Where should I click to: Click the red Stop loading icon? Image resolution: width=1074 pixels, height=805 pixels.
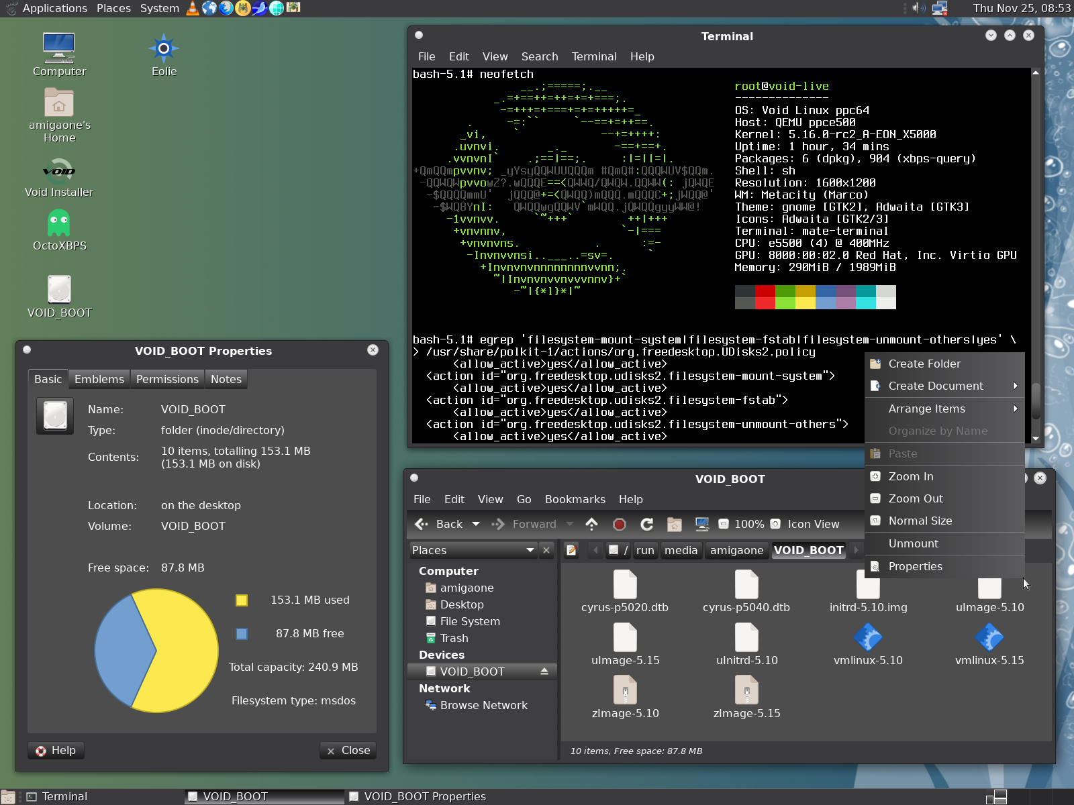point(619,525)
